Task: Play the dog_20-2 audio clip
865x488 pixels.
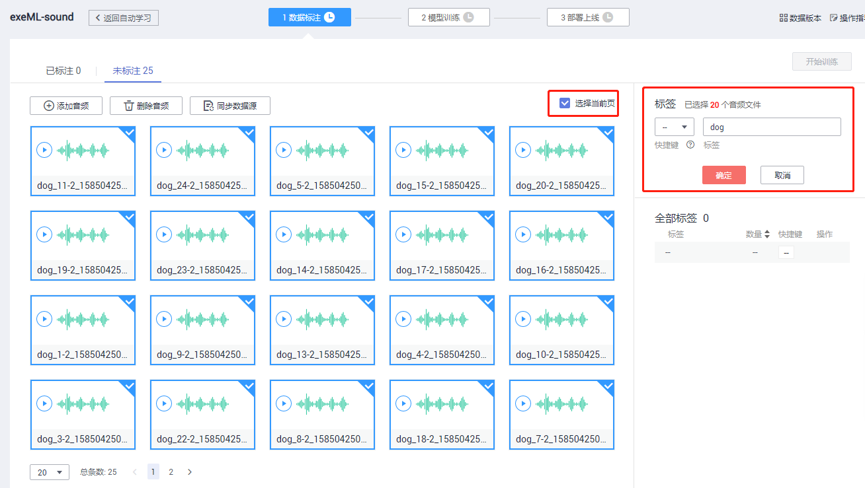Action: click(x=523, y=150)
